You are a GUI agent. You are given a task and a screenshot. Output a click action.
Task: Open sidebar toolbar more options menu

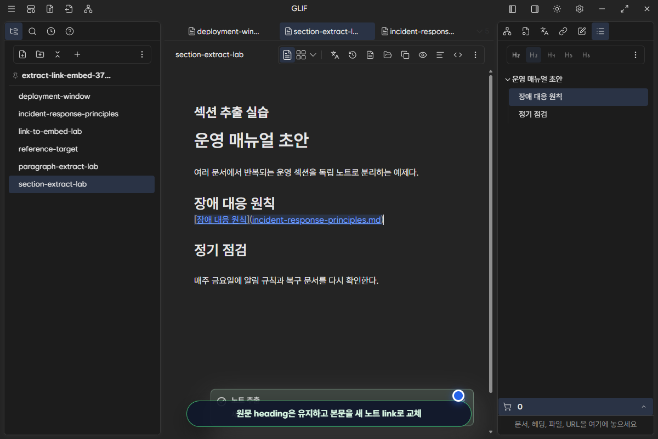click(x=142, y=54)
